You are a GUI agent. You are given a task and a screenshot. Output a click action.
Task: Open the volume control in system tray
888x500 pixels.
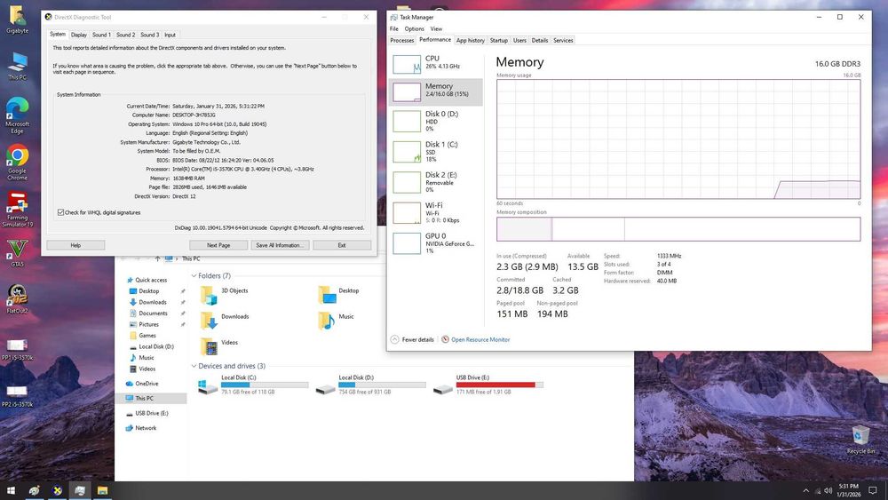(828, 490)
